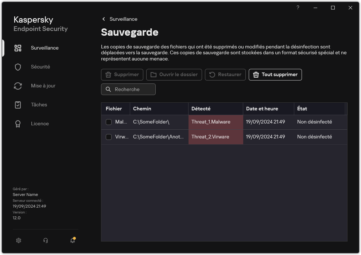
Task: Click the Sécurité shield icon
Action: click(x=18, y=67)
